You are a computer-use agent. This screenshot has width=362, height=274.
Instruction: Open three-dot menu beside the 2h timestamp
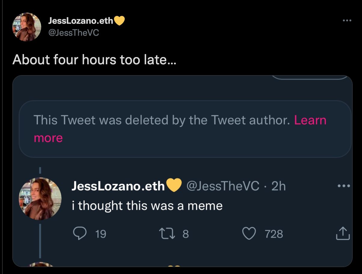click(344, 186)
